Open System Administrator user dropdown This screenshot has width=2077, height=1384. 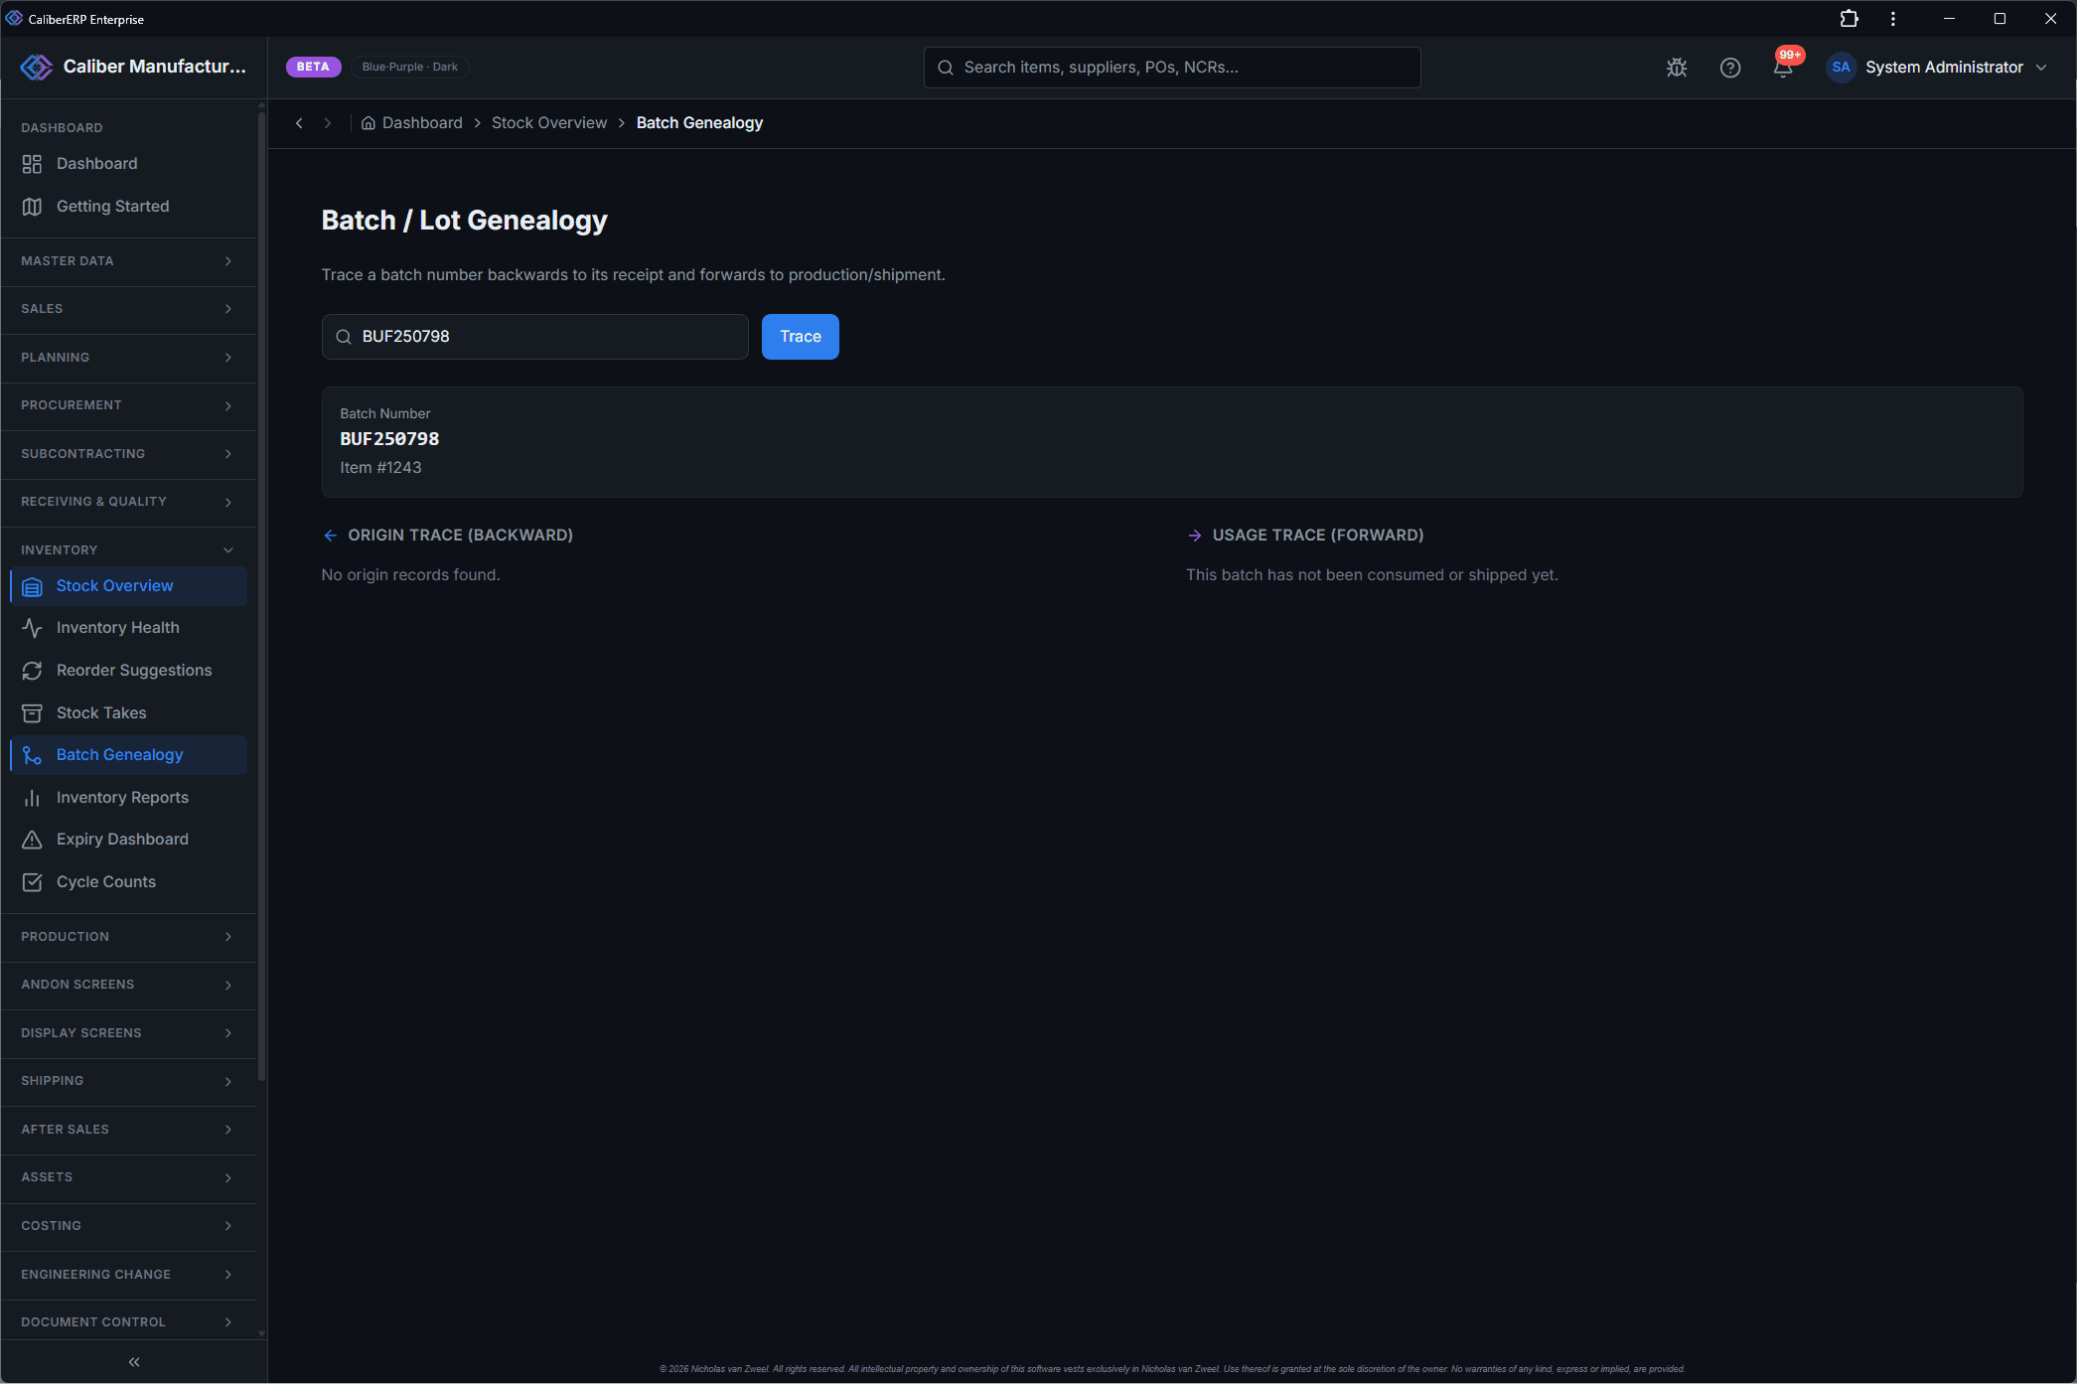[1937, 68]
